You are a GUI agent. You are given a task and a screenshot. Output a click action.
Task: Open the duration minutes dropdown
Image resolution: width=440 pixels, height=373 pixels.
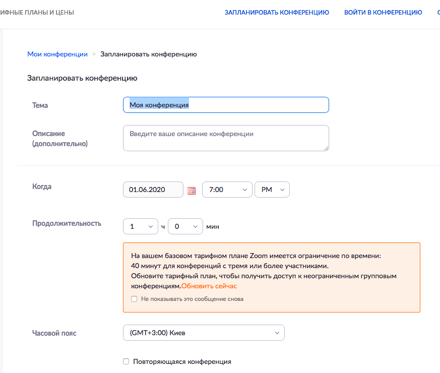185,226
